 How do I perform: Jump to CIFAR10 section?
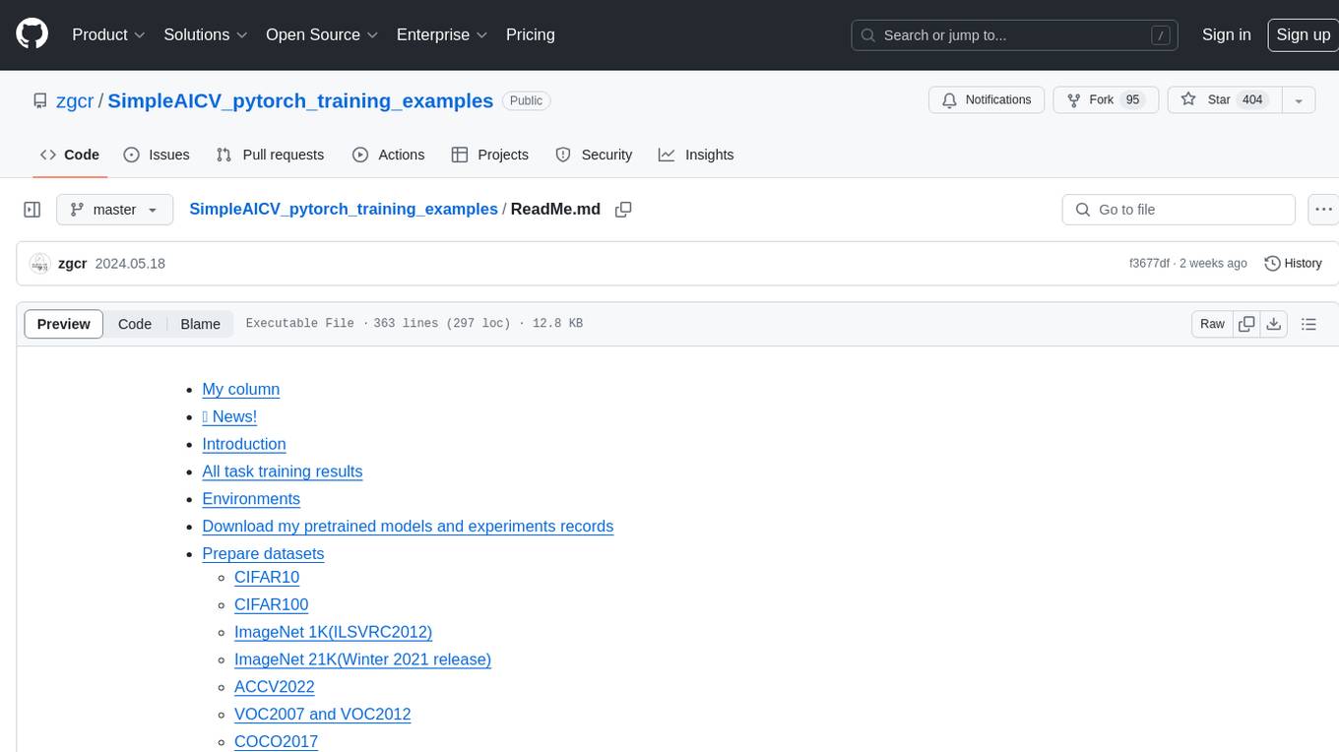[x=267, y=577]
